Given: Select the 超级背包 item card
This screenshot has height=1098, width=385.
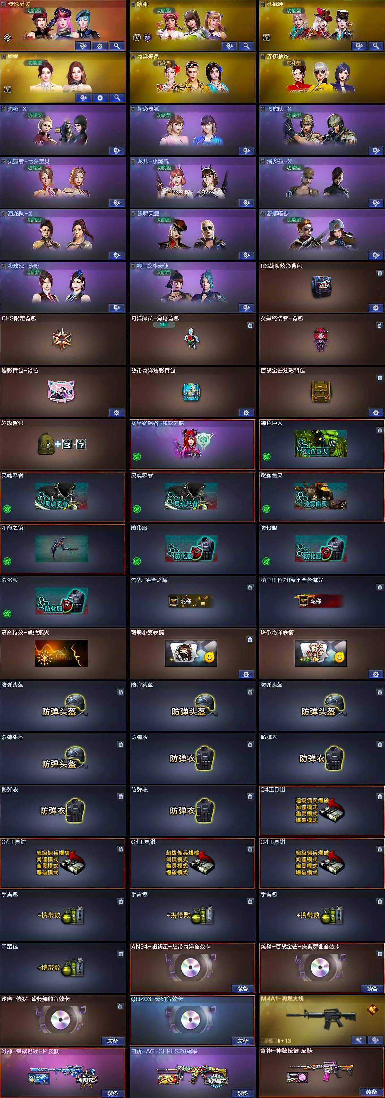Looking at the screenshot, I should [x=63, y=444].
